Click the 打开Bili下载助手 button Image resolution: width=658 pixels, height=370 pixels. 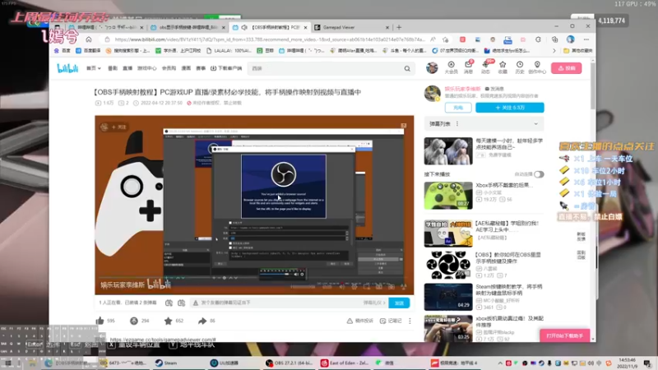(x=564, y=336)
